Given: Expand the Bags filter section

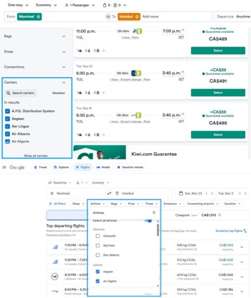Looking at the screenshot, I should pyautogui.click(x=35, y=36).
